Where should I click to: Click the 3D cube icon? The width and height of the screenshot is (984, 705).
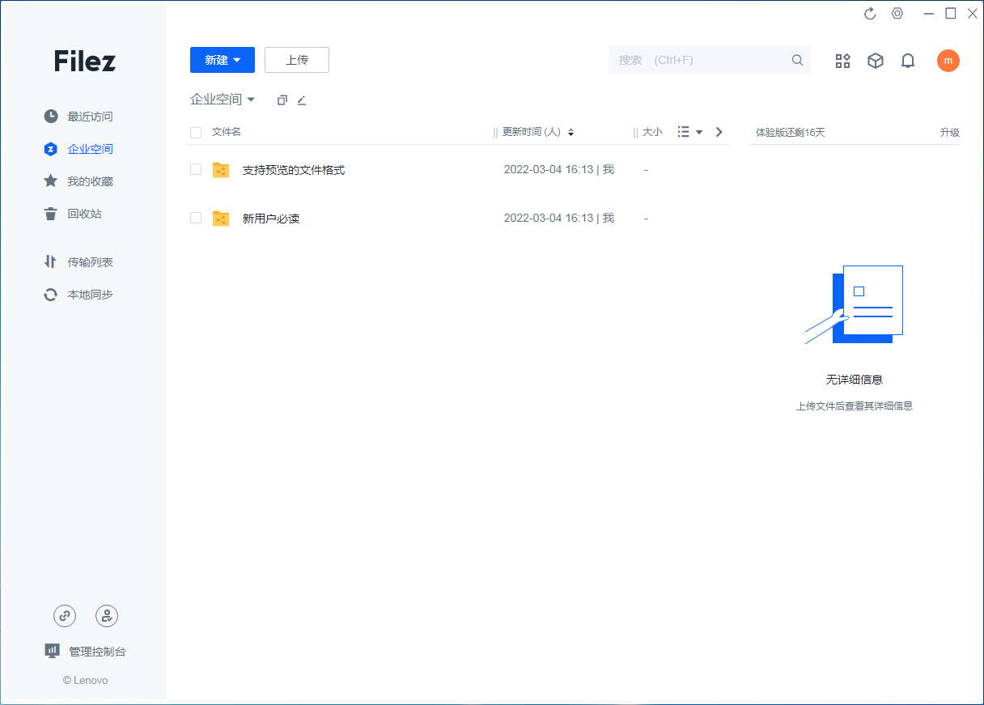(x=875, y=61)
